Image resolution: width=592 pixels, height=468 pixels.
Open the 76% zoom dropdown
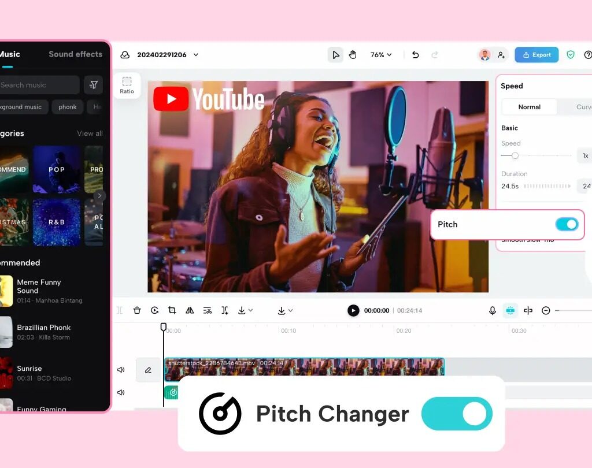click(381, 55)
